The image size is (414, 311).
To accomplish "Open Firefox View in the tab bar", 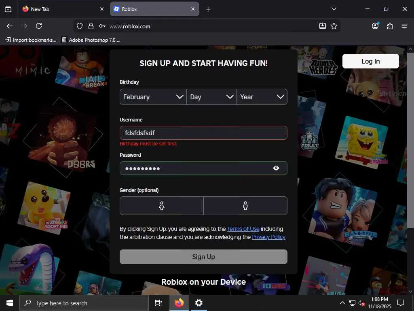I will click(8, 9).
